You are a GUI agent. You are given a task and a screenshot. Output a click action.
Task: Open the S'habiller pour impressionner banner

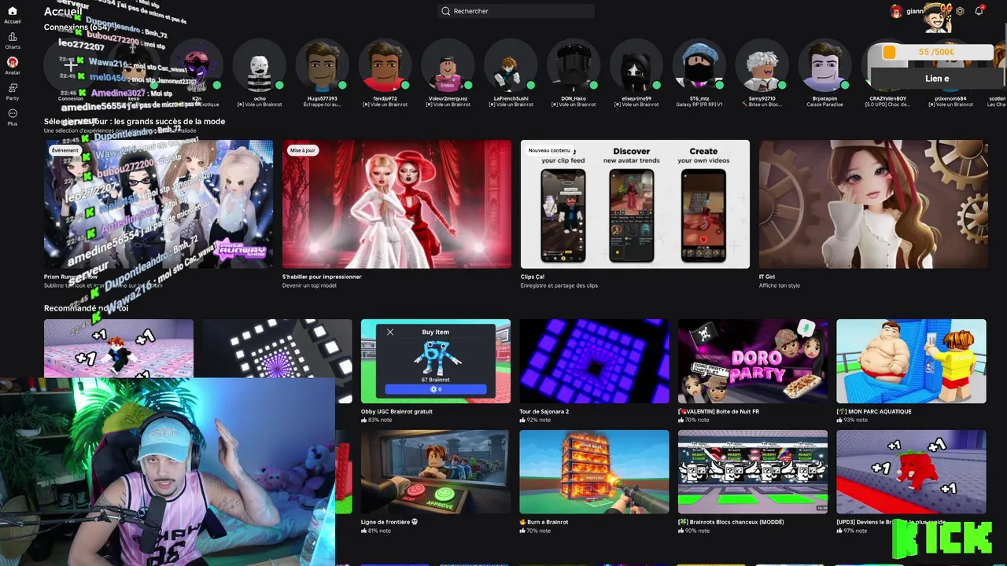397,204
